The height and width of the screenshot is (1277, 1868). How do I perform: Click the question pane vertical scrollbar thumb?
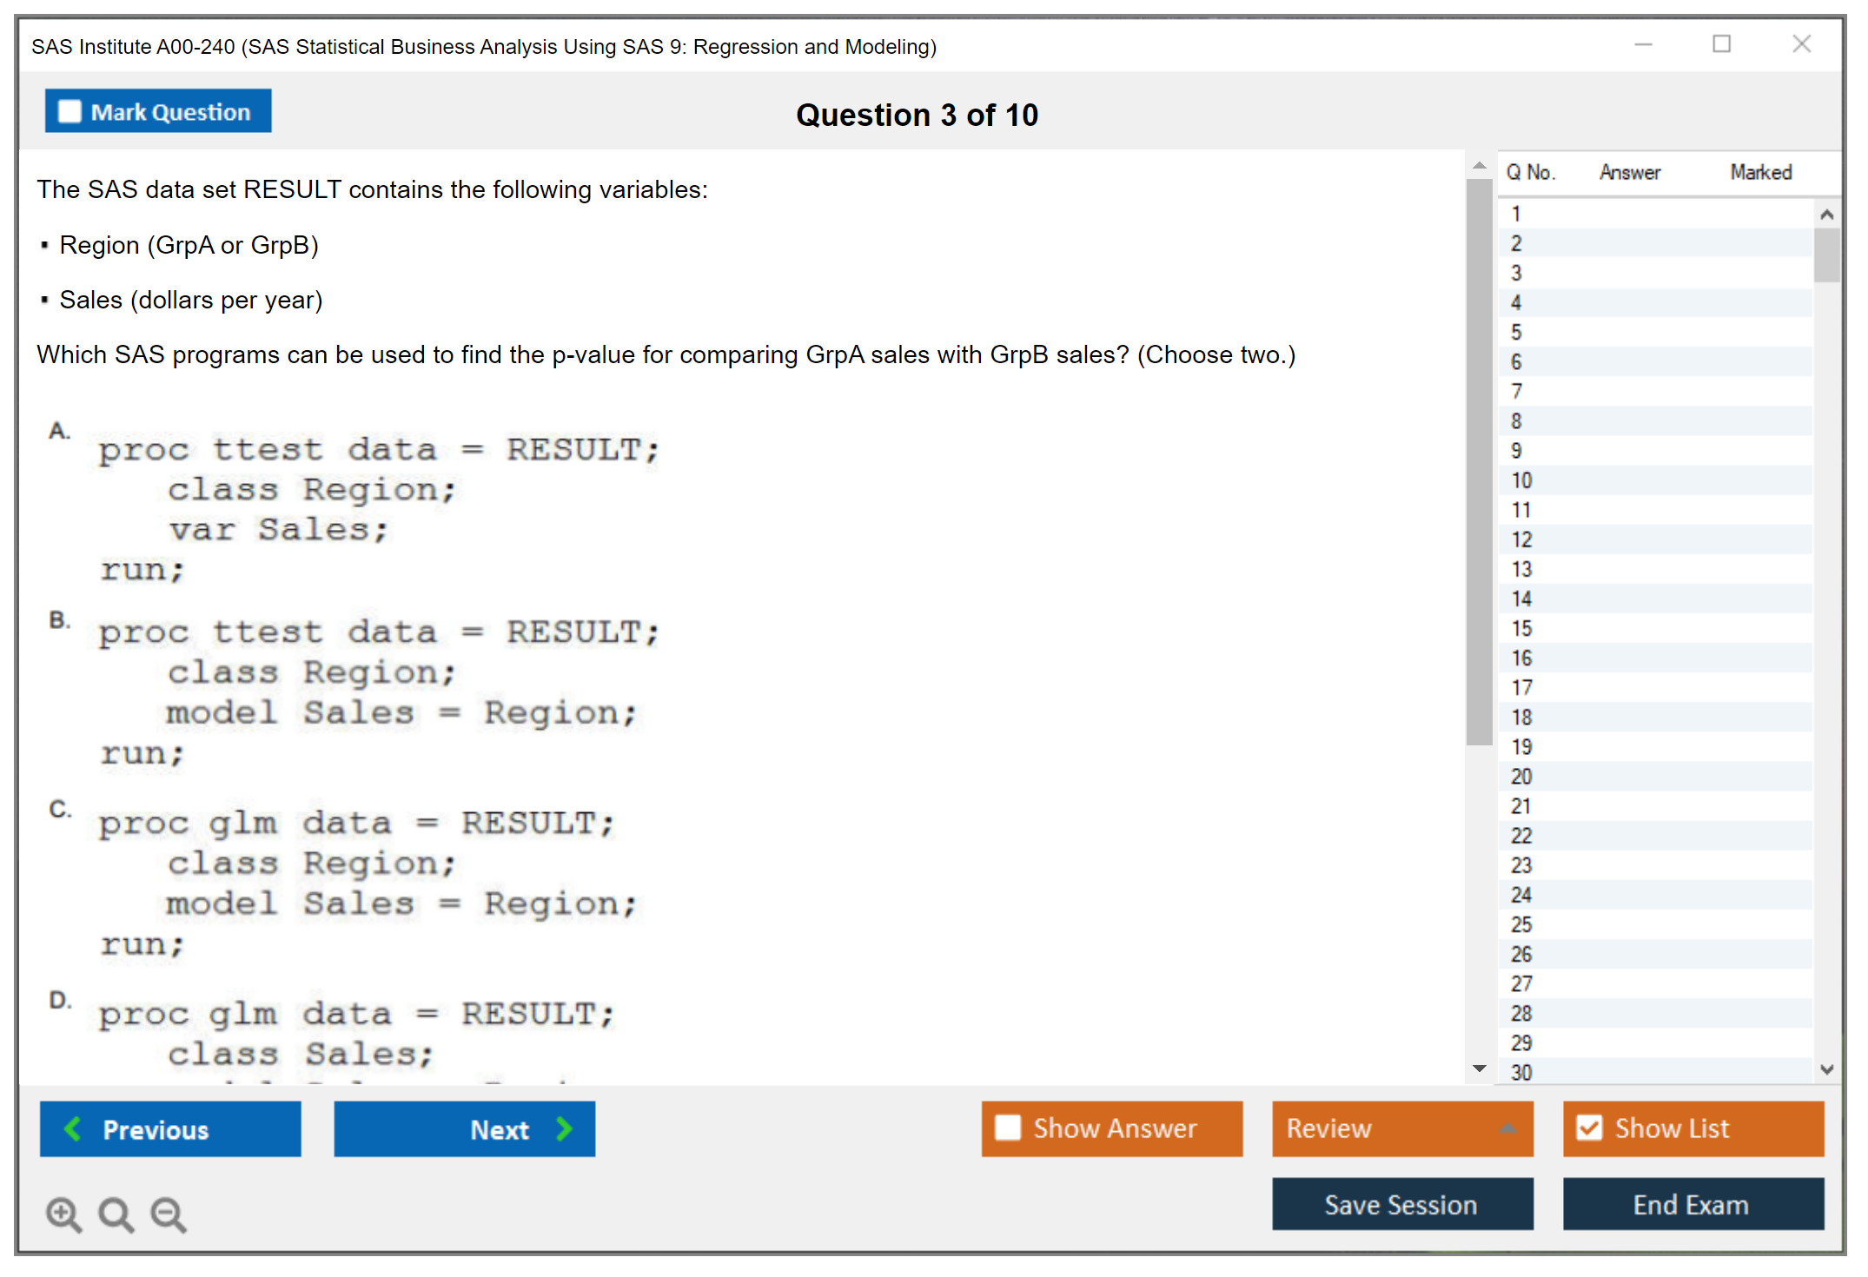(x=1479, y=460)
